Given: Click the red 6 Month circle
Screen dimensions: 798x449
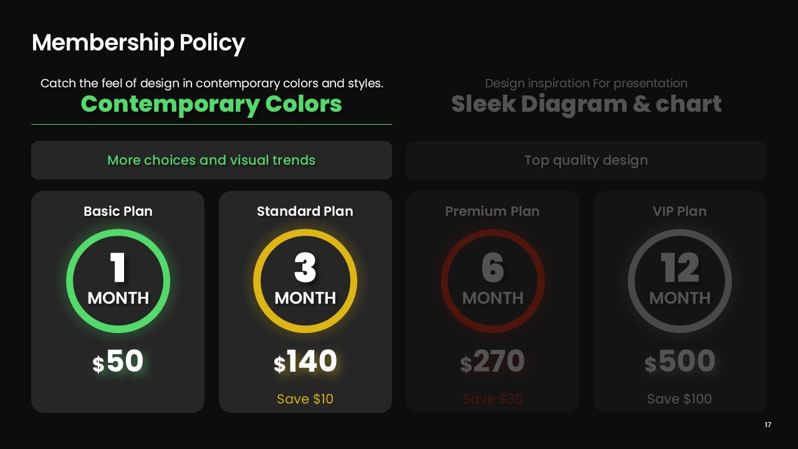Looking at the screenshot, I should click(x=493, y=281).
